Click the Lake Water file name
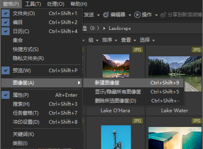The width and height of the screenshot is (203, 149). tap(175, 111)
